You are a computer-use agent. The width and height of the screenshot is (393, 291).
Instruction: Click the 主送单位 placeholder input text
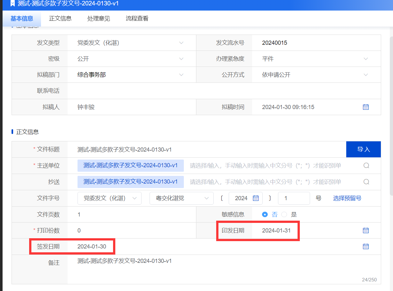click(266, 166)
